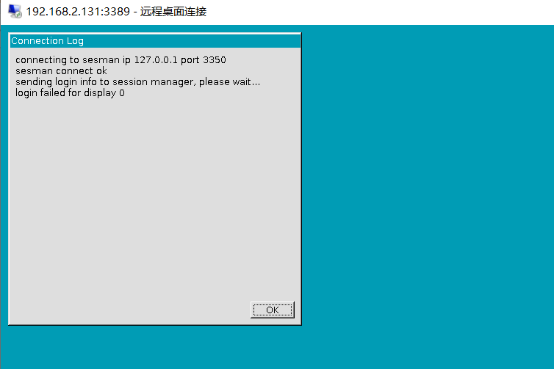Click the 'sesman connect ok' log line
This screenshot has height=369, width=554.
(61, 71)
